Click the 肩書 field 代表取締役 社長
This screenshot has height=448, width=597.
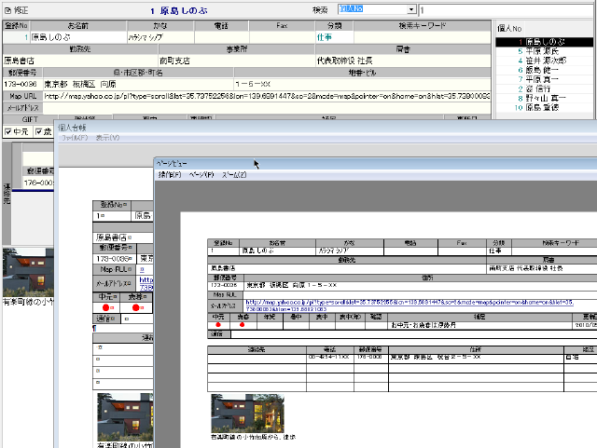pyautogui.click(x=403, y=61)
